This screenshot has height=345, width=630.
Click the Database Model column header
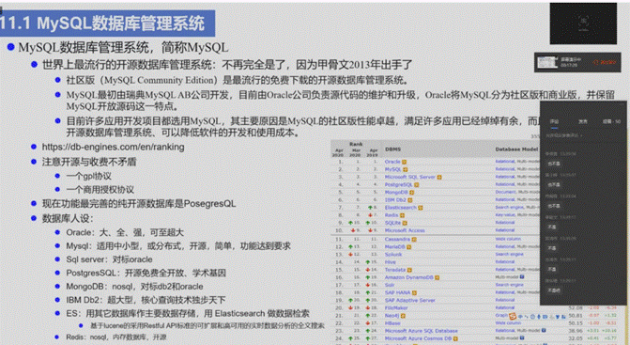tap(516, 149)
